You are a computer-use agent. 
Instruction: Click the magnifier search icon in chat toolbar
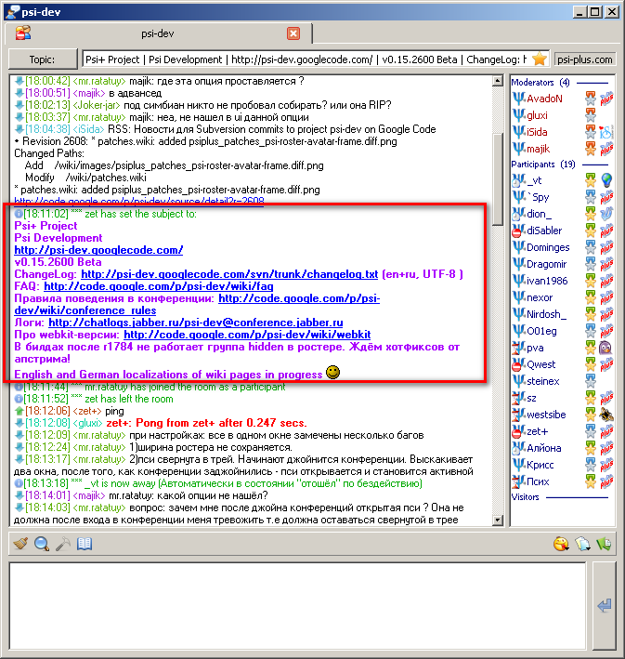42,545
